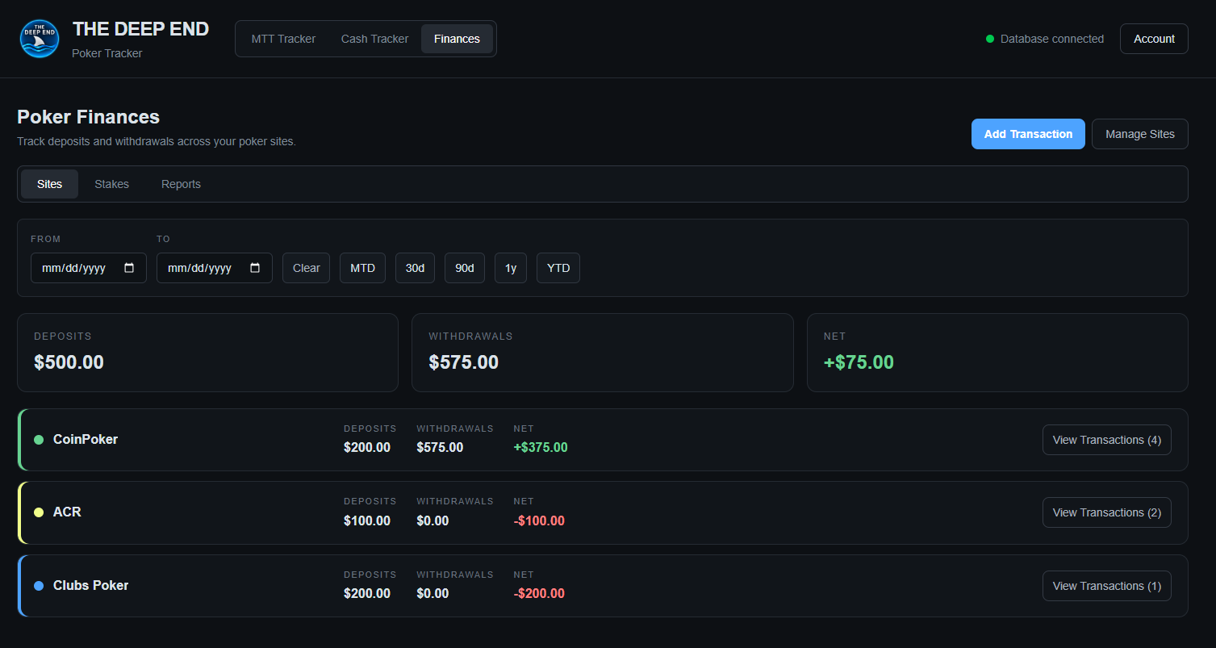Click Add Transaction button
This screenshot has height=648, width=1216.
coord(1028,134)
